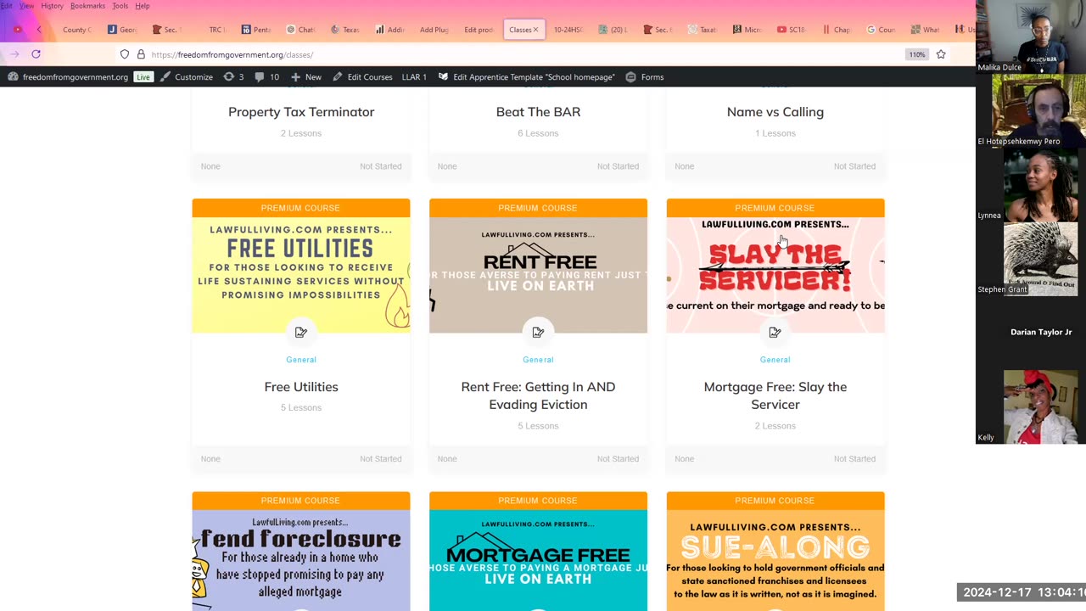Viewport: 1086px width, 611px height.
Task: Open Forms in the admin bar
Action: tap(645, 77)
